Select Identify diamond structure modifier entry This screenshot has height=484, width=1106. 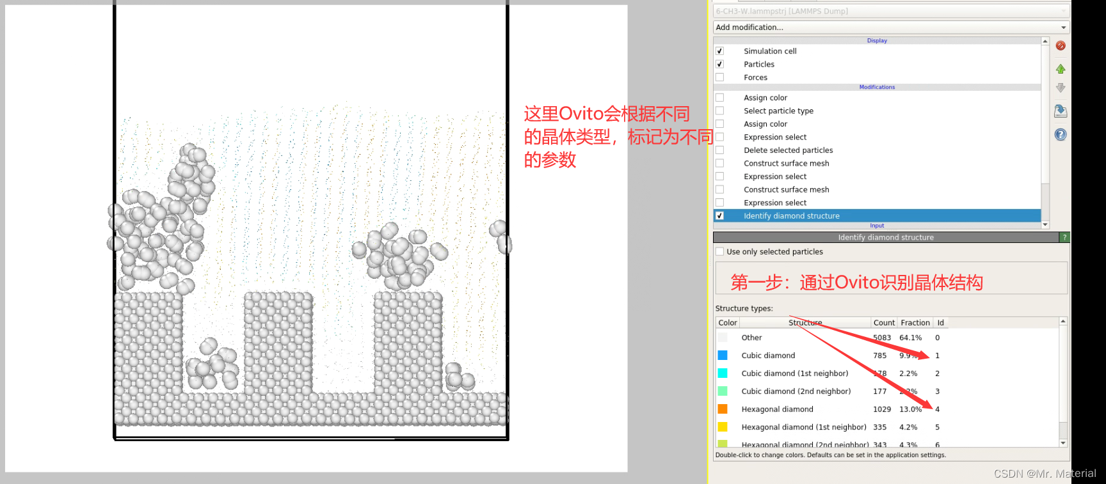(791, 216)
